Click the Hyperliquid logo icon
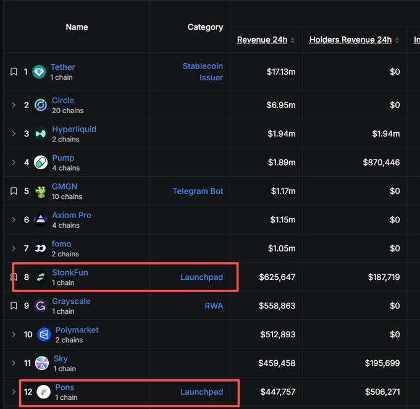Image resolution: width=420 pixels, height=409 pixels. pos(41,133)
